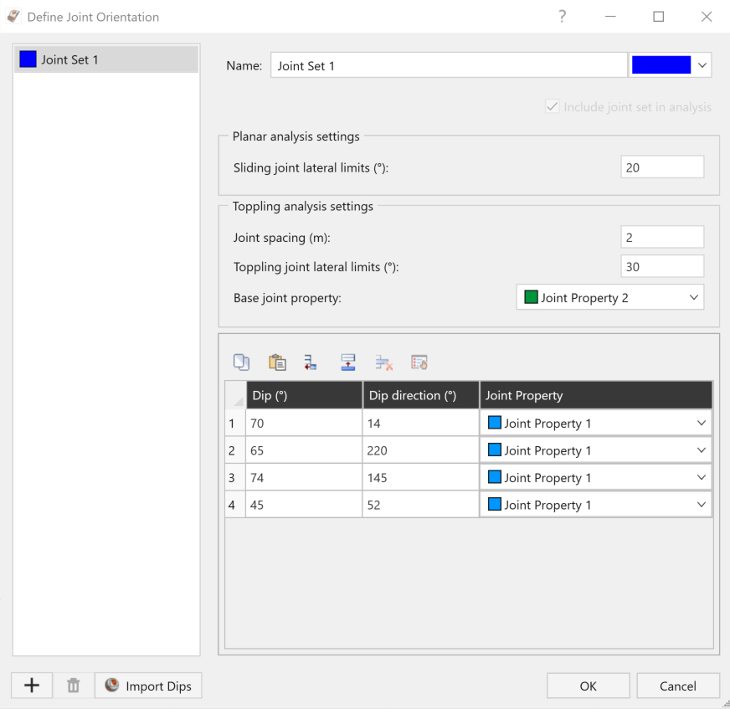Toggle Include joint set in analysis checkbox

click(553, 106)
